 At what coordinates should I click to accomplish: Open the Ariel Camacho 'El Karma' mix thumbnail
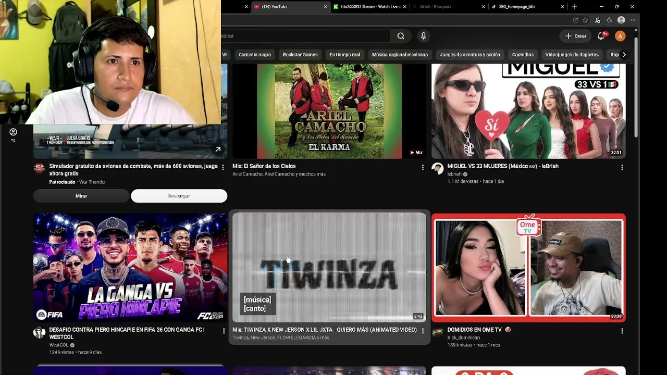329,111
